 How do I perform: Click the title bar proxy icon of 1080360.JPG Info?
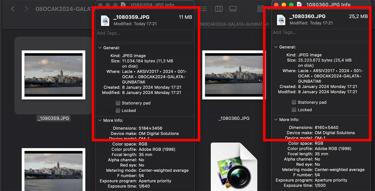tap(299, 4)
